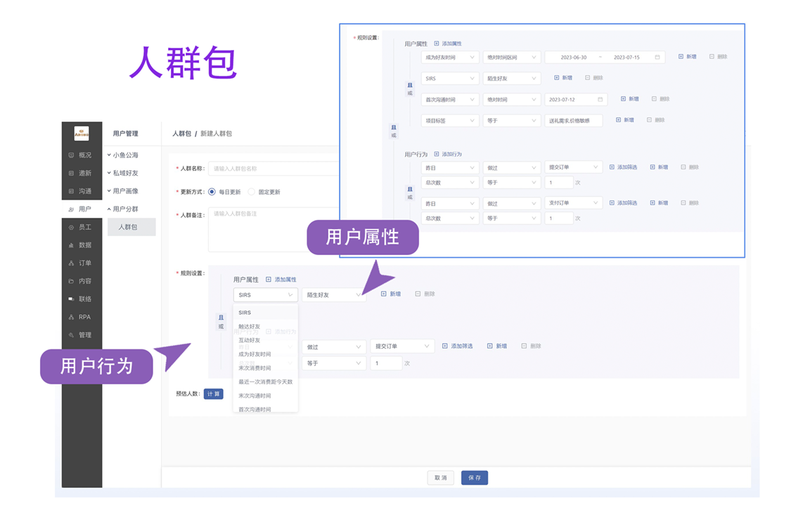Click the 人群名称 input field
This screenshot has width=810, height=506.
[274, 169]
